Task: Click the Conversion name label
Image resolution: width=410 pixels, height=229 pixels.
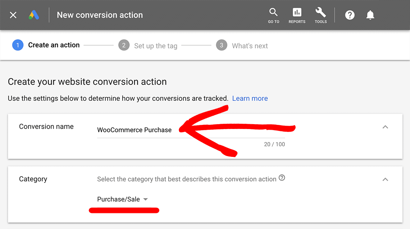Action: [x=46, y=126]
